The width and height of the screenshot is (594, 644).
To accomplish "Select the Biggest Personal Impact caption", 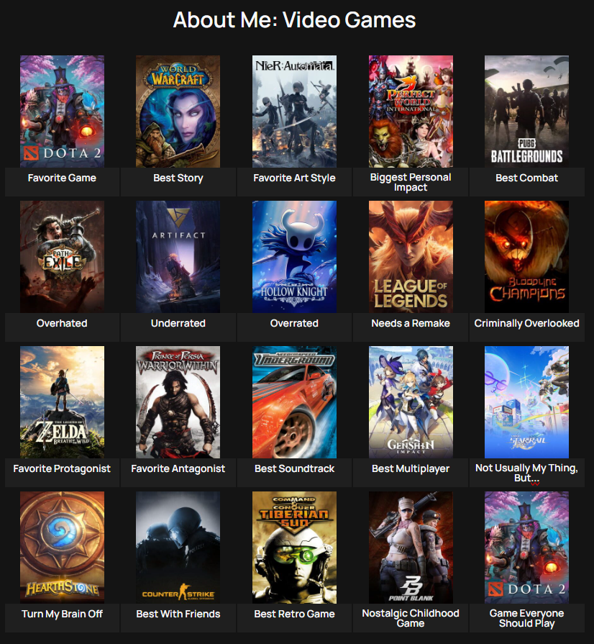I will 411,182.
